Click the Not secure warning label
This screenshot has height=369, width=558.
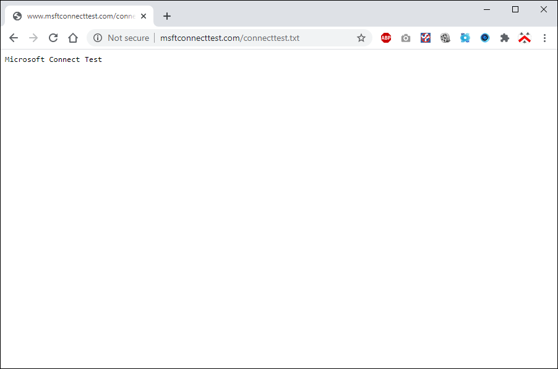tap(128, 38)
